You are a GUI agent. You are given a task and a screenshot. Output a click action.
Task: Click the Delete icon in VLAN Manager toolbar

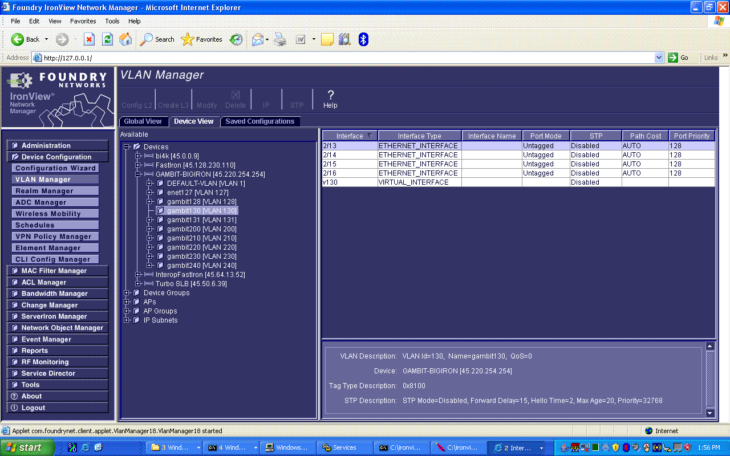(x=236, y=95)
